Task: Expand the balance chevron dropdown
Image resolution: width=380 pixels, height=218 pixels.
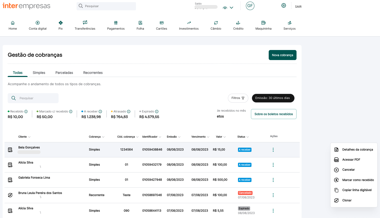Action: tap(231, 8)
